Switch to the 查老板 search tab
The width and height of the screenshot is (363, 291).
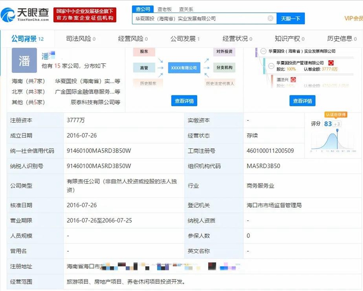165,9
